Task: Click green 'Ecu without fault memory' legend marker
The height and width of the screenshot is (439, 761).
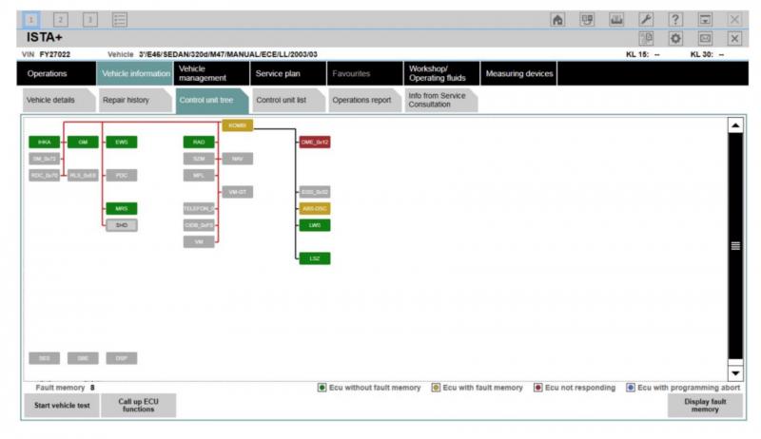Action: (x=322, y=388)
